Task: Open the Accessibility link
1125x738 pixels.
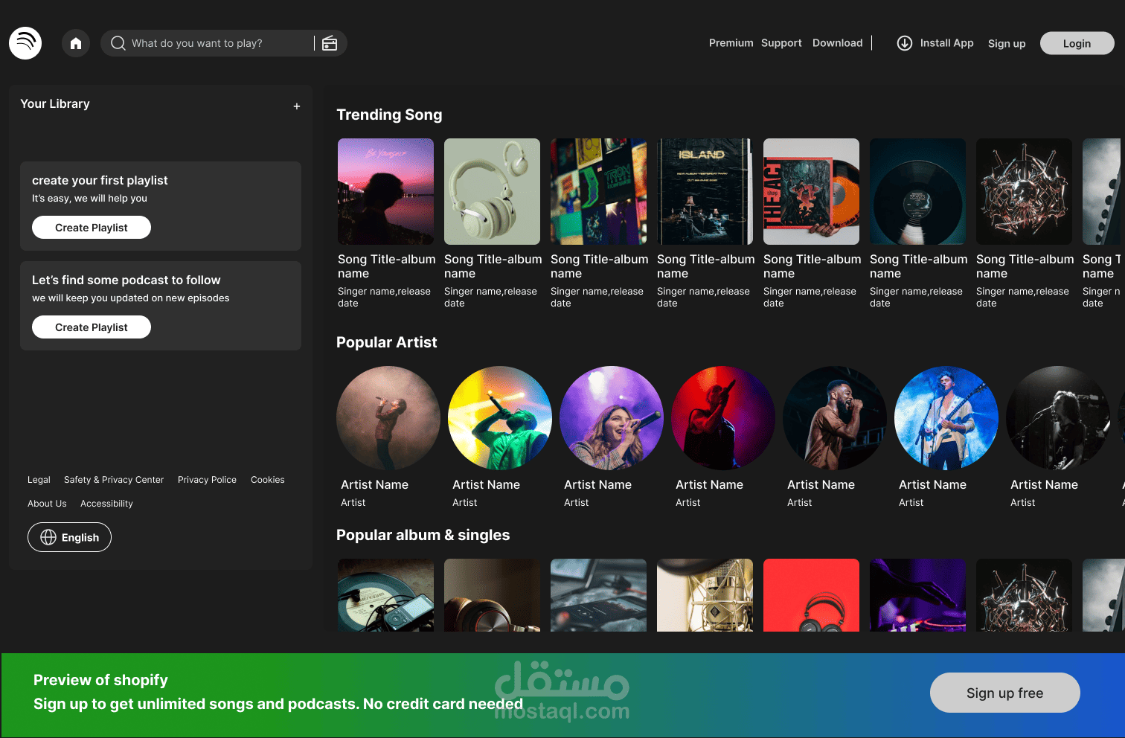Action: (x=106, y=504)
